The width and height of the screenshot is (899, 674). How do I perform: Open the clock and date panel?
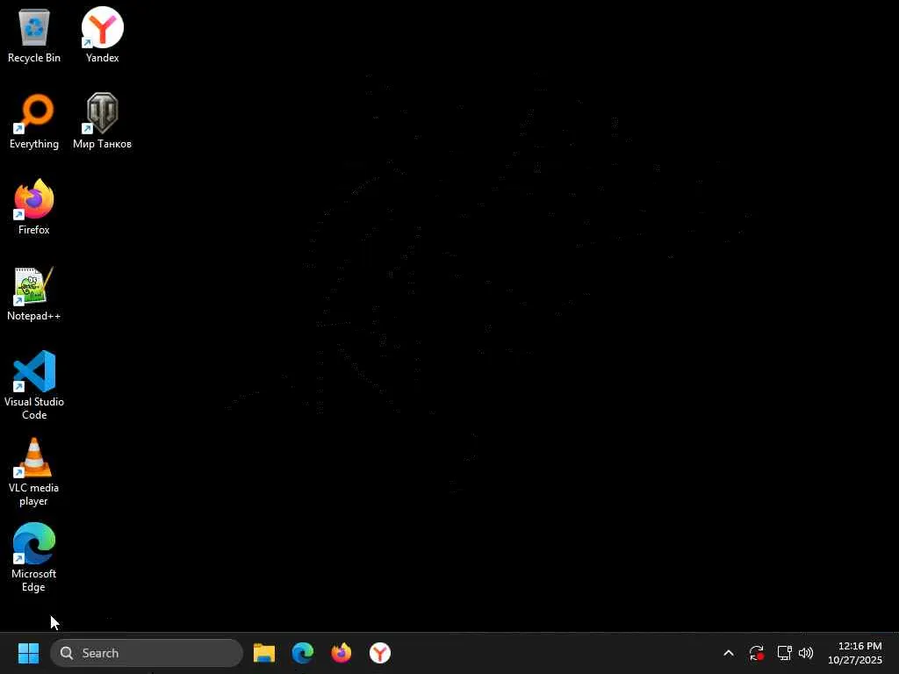coord(854,653)
